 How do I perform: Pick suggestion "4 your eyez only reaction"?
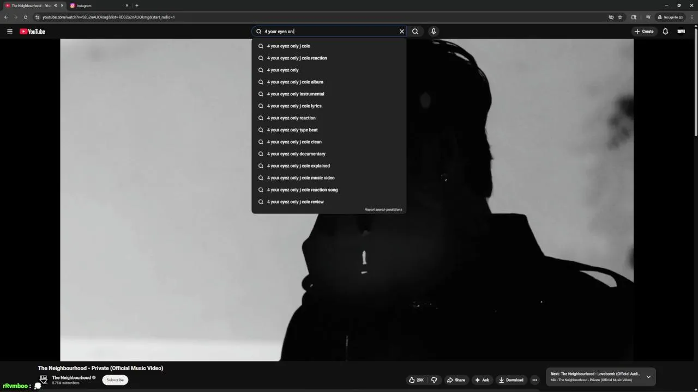329,118
